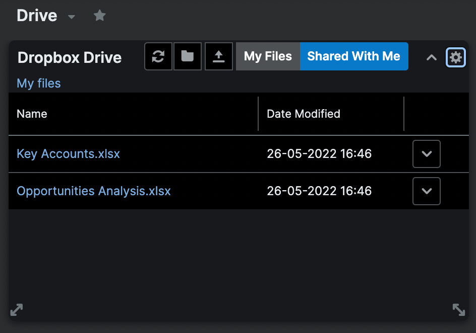Click the refresh files icon
The image size is (476, 333).
[x=158, y=56]
